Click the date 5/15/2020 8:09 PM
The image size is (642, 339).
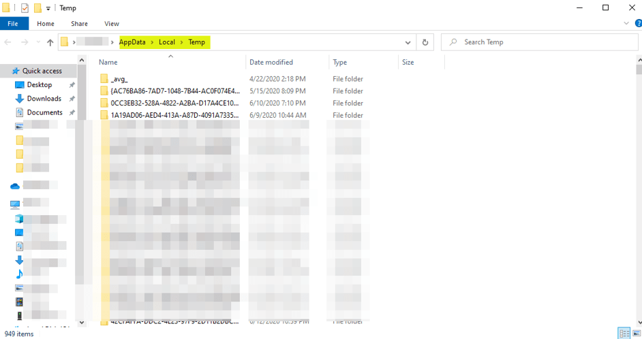click(277, 91)
